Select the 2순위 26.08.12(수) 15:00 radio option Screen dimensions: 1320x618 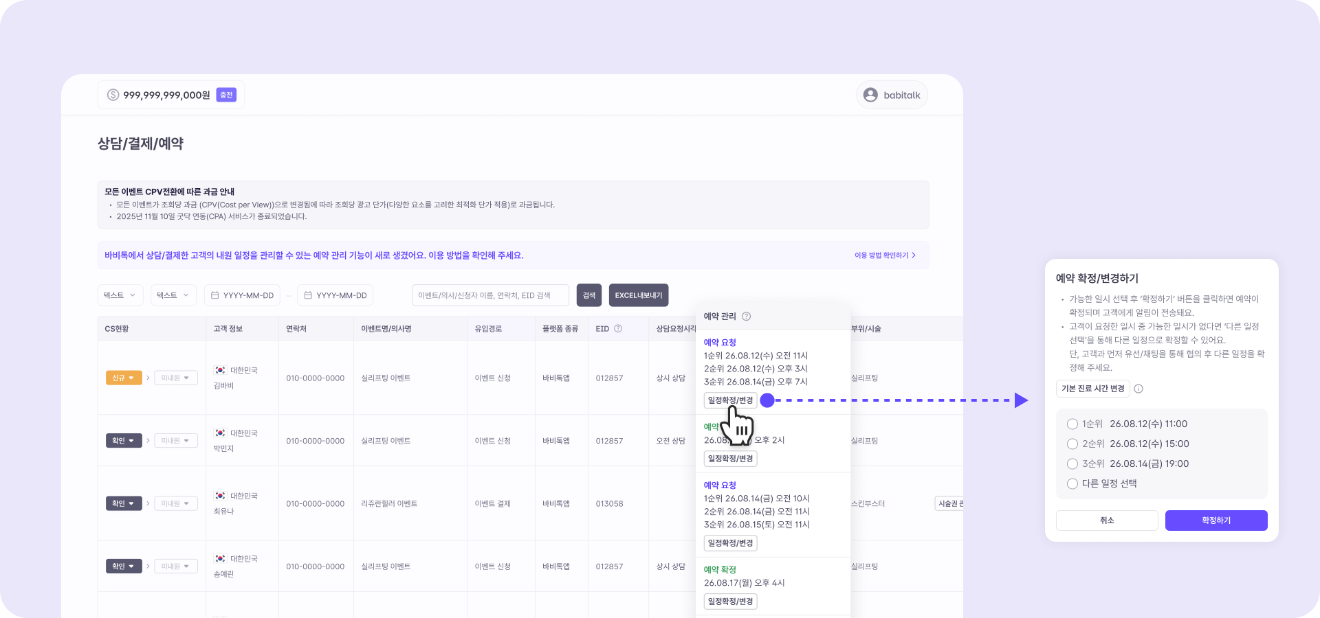[x=1072, y=444]
